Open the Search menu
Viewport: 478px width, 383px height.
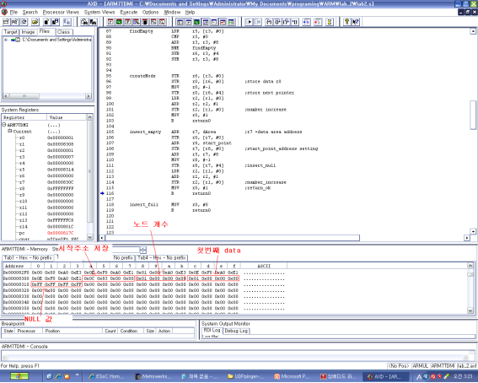30,12
